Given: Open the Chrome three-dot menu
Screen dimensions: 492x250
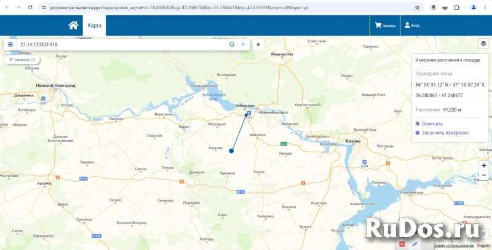Looking at the screenshot, I should tap(485, 7).
